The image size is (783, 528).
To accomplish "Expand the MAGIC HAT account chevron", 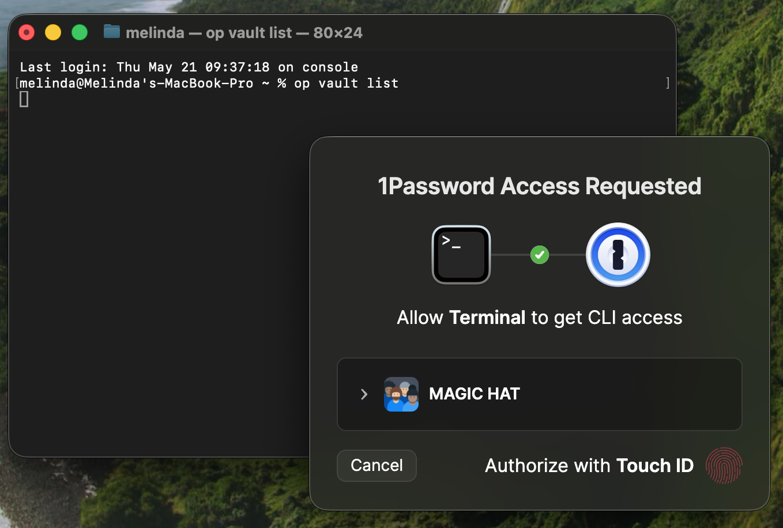I will [x=364, y=394].
